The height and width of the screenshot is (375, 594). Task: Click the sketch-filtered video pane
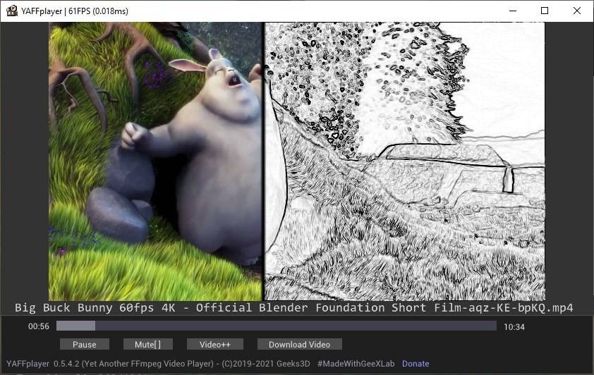(x=405, y=161)
